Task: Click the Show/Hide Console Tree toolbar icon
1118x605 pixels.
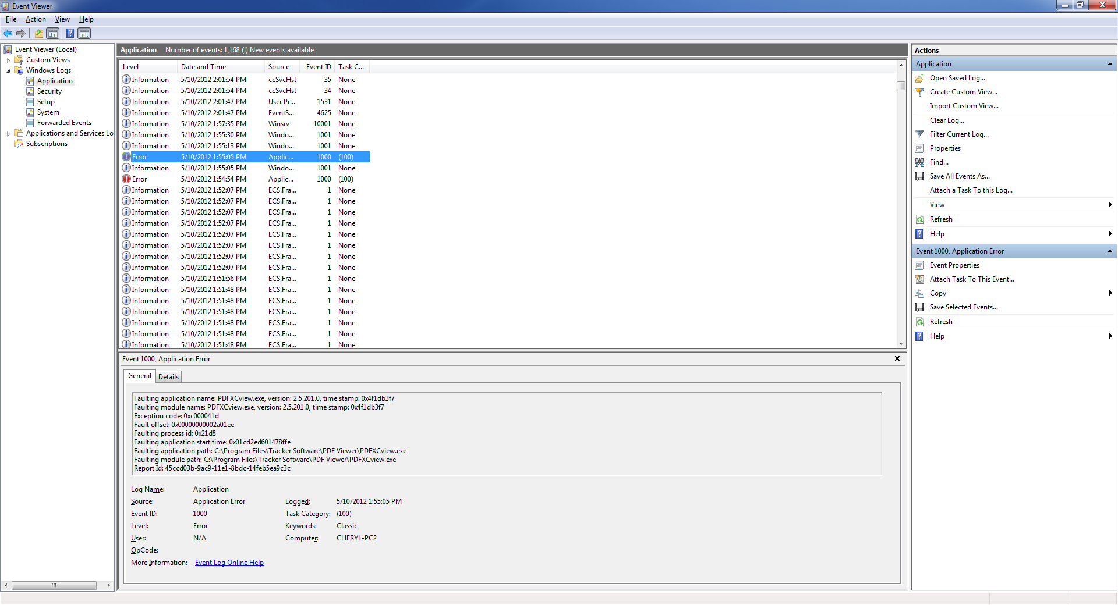Action: pyautogui.click(x=53, y=33)
